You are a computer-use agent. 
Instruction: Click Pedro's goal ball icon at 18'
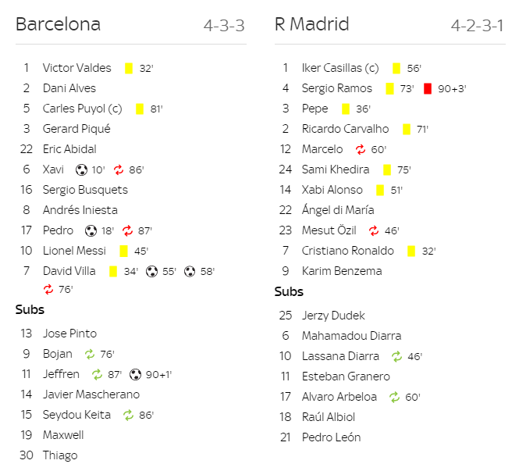[91, 231]
